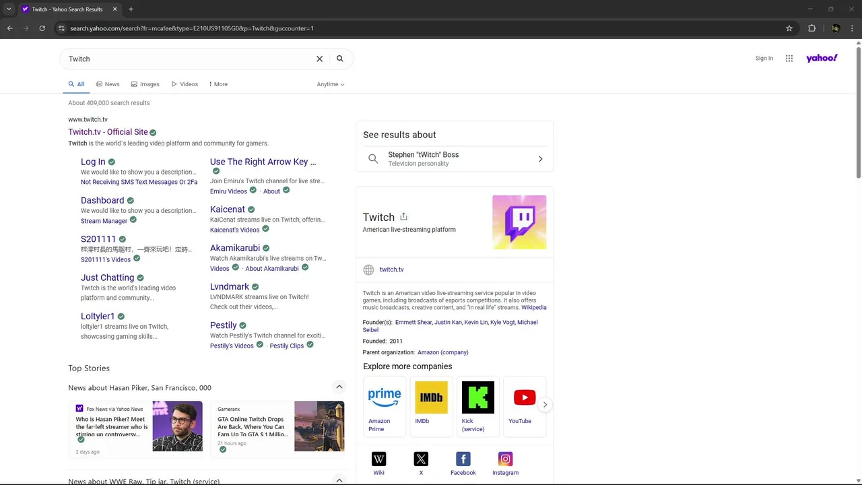Switch to the Videos tab
The width and height of the screenshot is (862, 485).
tap(185, 84)
